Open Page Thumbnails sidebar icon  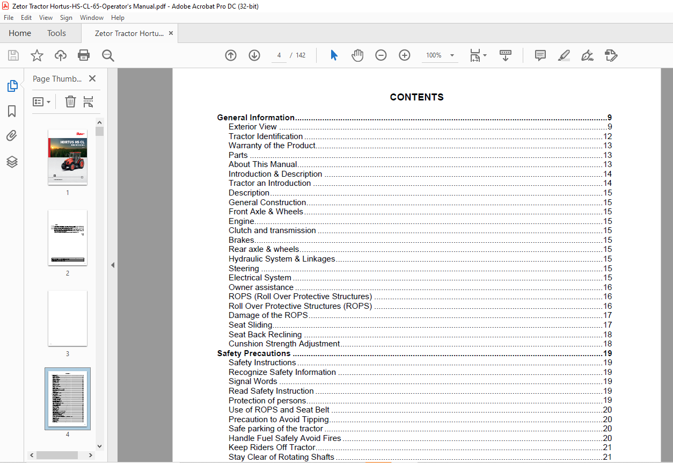[12, 86]
